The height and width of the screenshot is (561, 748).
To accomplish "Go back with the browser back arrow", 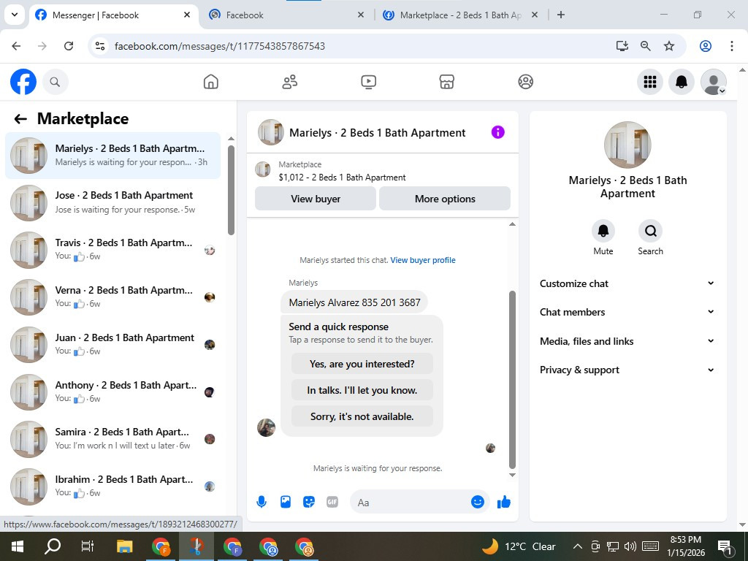I will pos(16,46).
